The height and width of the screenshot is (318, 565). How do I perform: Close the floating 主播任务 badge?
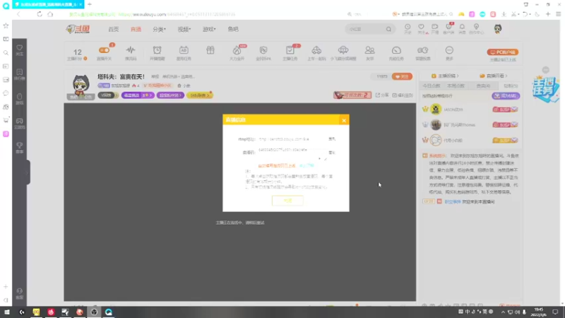(545, 70)
